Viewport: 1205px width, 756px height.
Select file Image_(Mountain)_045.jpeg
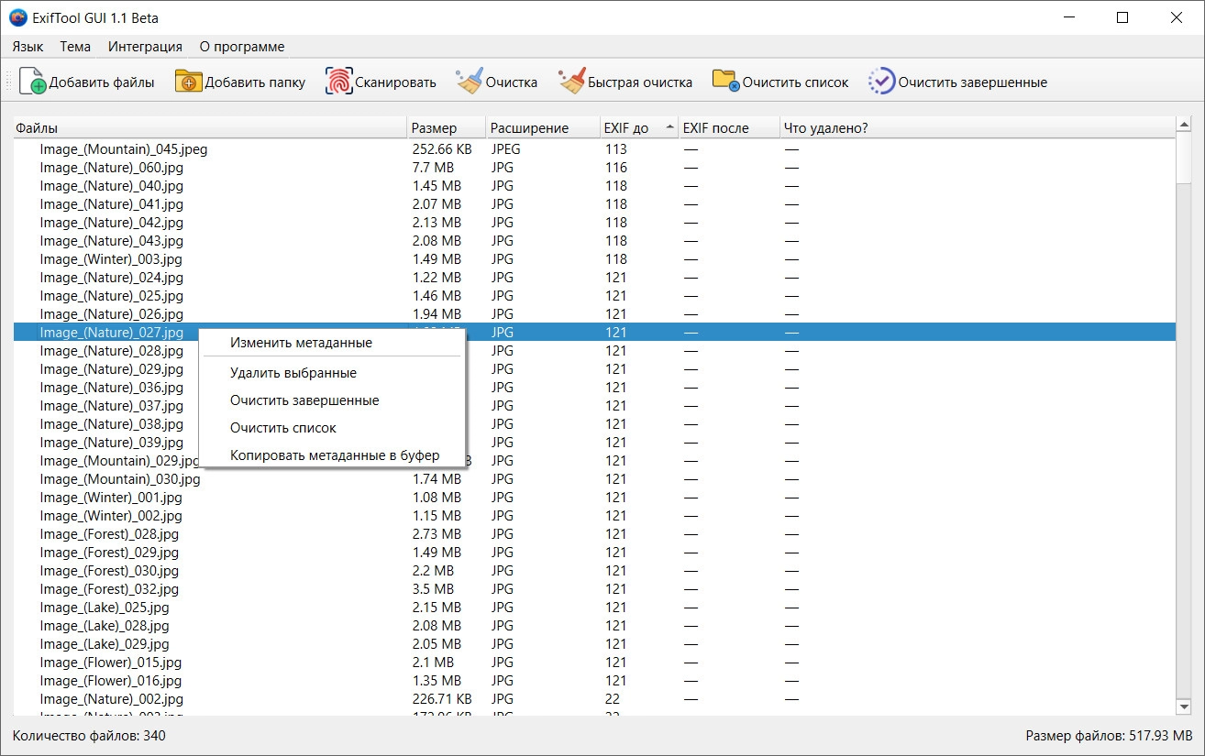tap(124, 149)
